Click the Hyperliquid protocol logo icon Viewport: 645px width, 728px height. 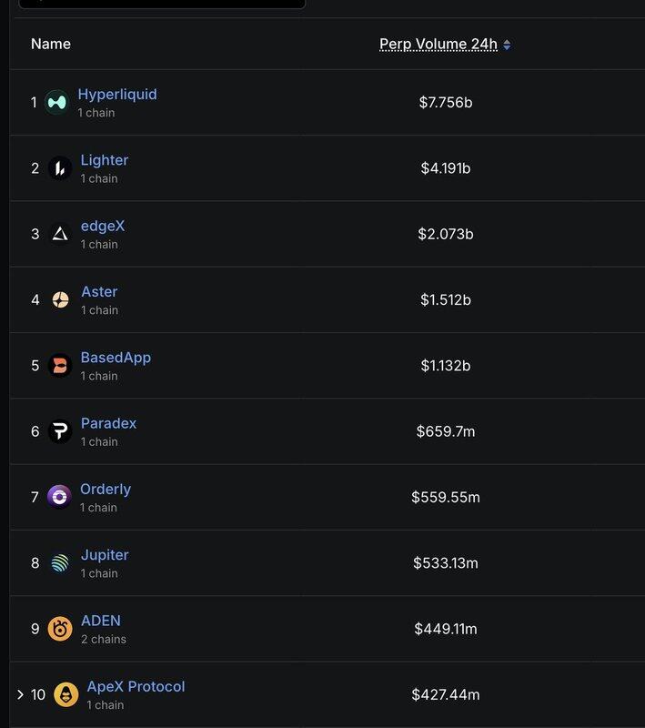tap(56, 102)
